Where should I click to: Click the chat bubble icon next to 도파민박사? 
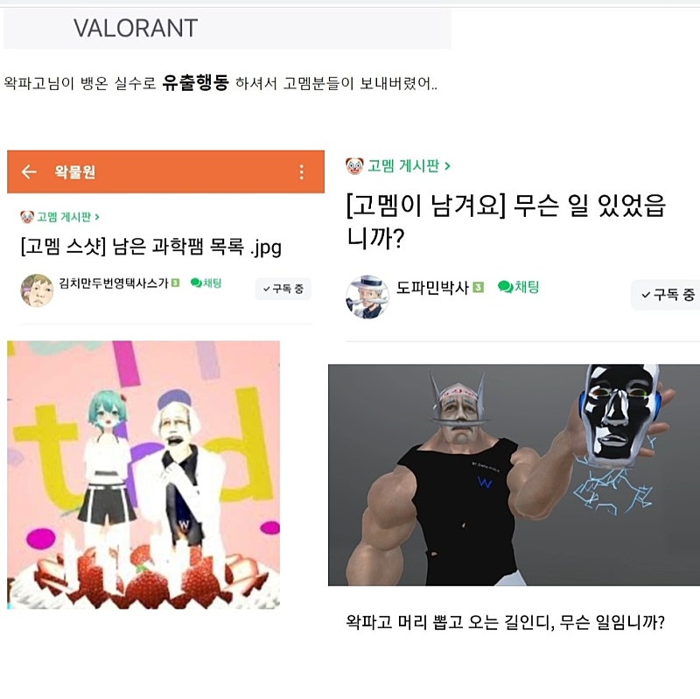tap(506, 287)
